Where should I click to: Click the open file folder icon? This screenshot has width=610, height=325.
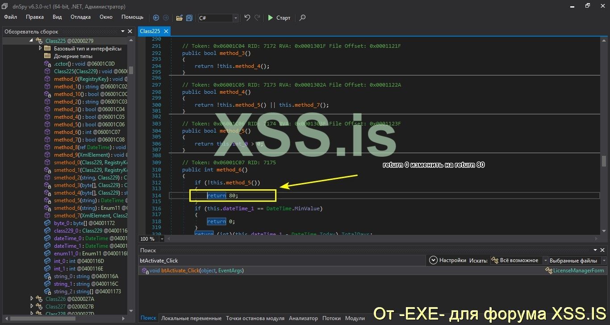[x=179, y=18]
